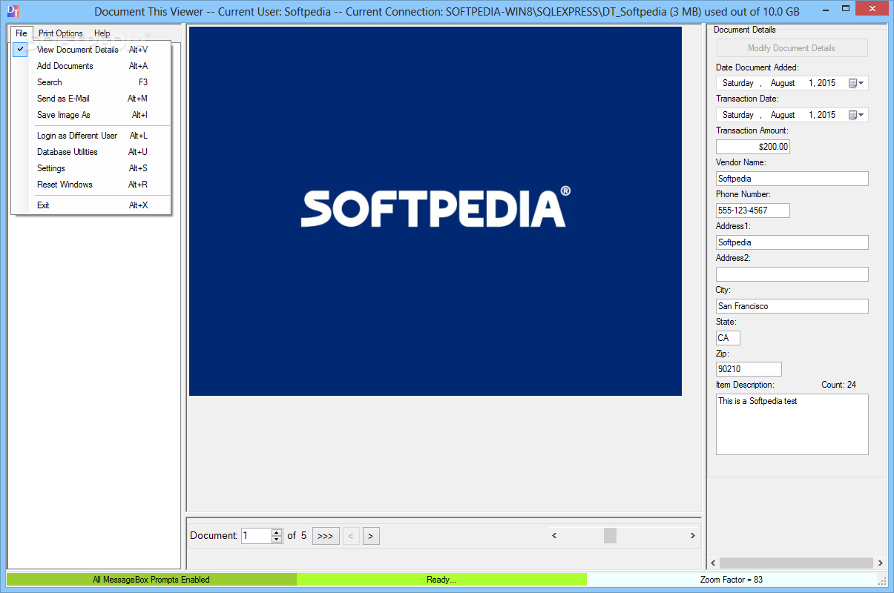
Task: Choose Exit from File menu
Action: pos(91,205)
